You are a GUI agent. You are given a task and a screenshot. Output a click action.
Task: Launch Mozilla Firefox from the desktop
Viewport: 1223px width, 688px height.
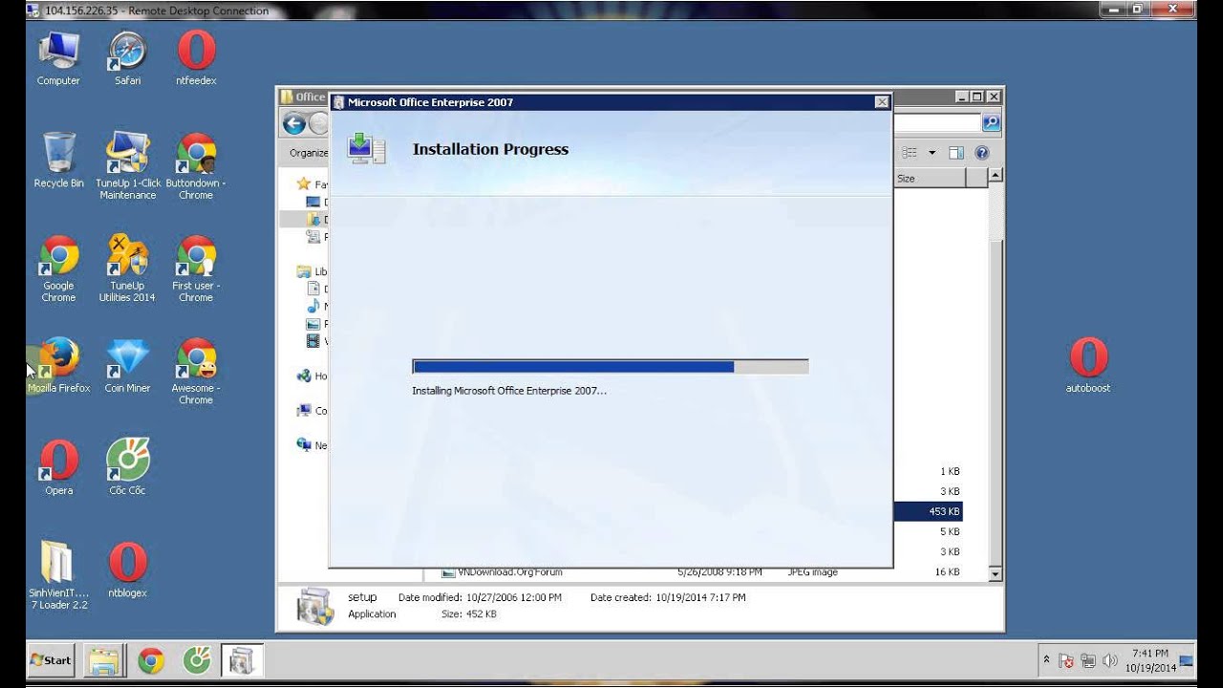58,365
